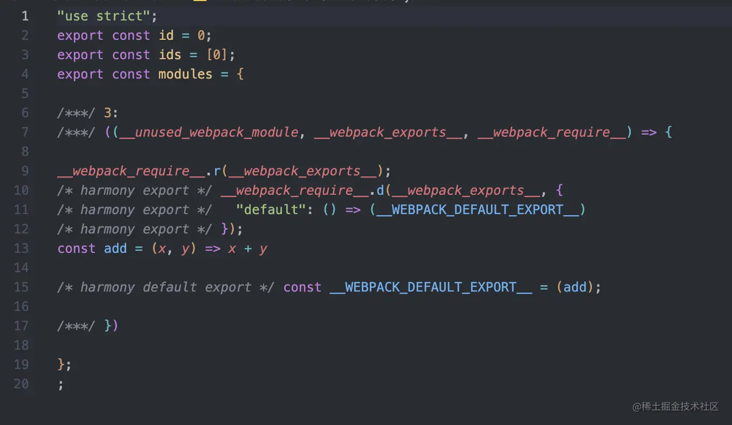Click line number 20 in the gutter

coord(22,384)
